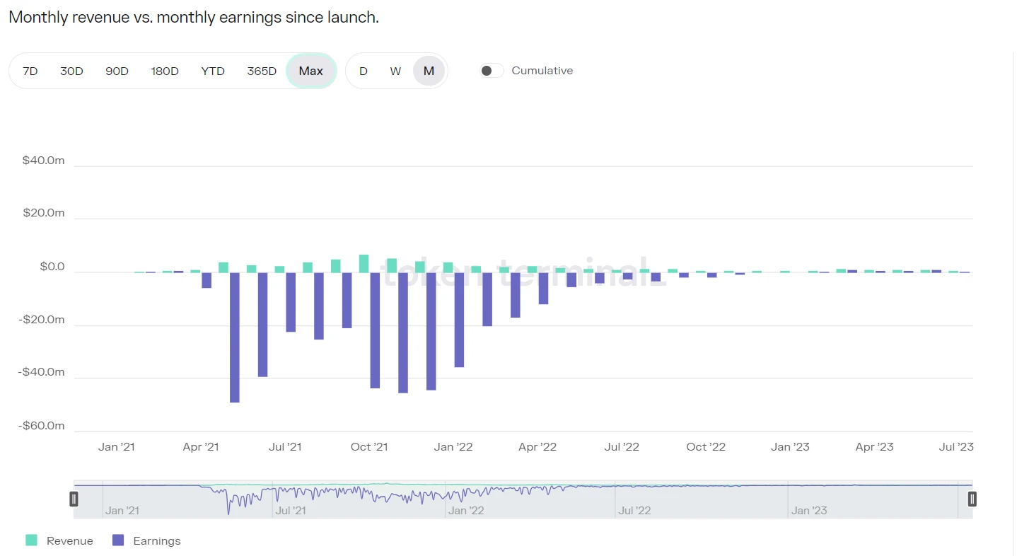Set granularity to monthly (M)
Viewport: 1017px width, 556px height.
[x=429, y=71]
